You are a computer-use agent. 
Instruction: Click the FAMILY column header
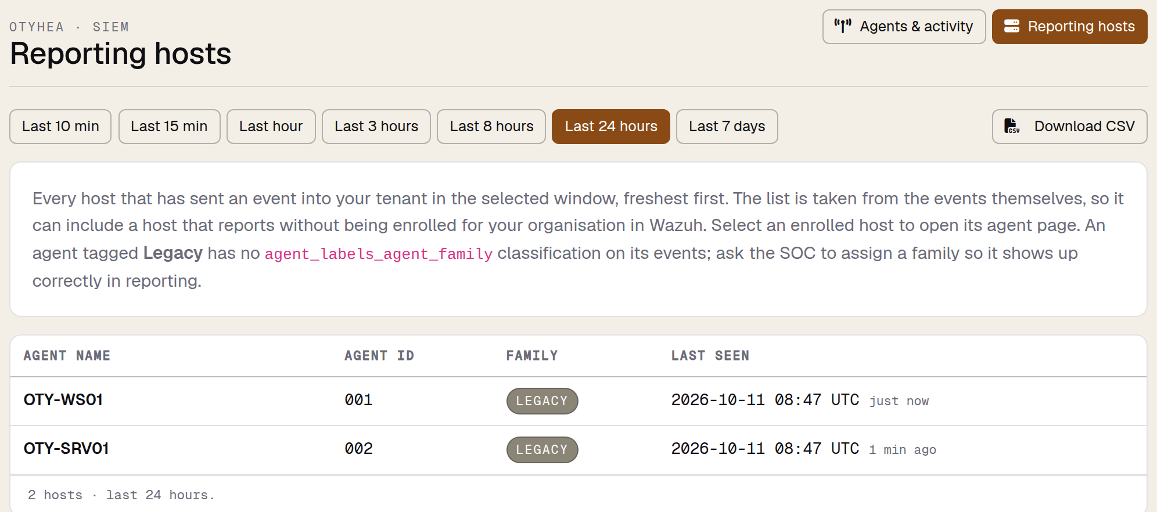(532, 356)
